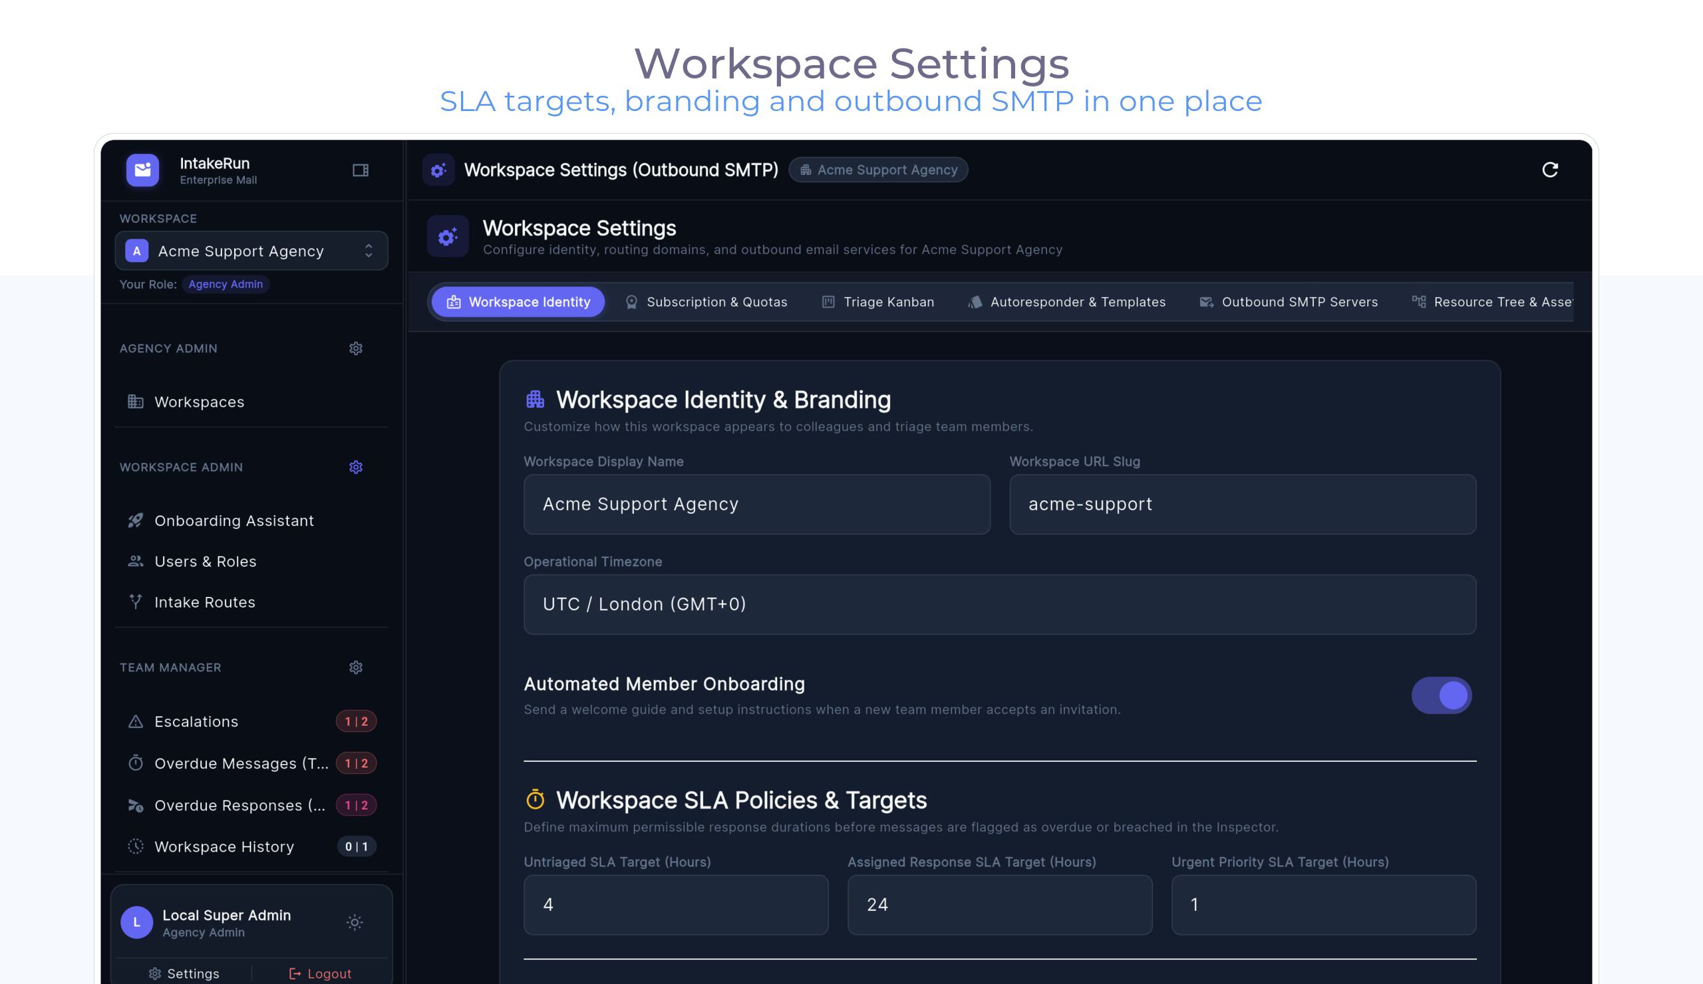
Task: Open Overdue Responses in sidebar
Action: (251, 805)
